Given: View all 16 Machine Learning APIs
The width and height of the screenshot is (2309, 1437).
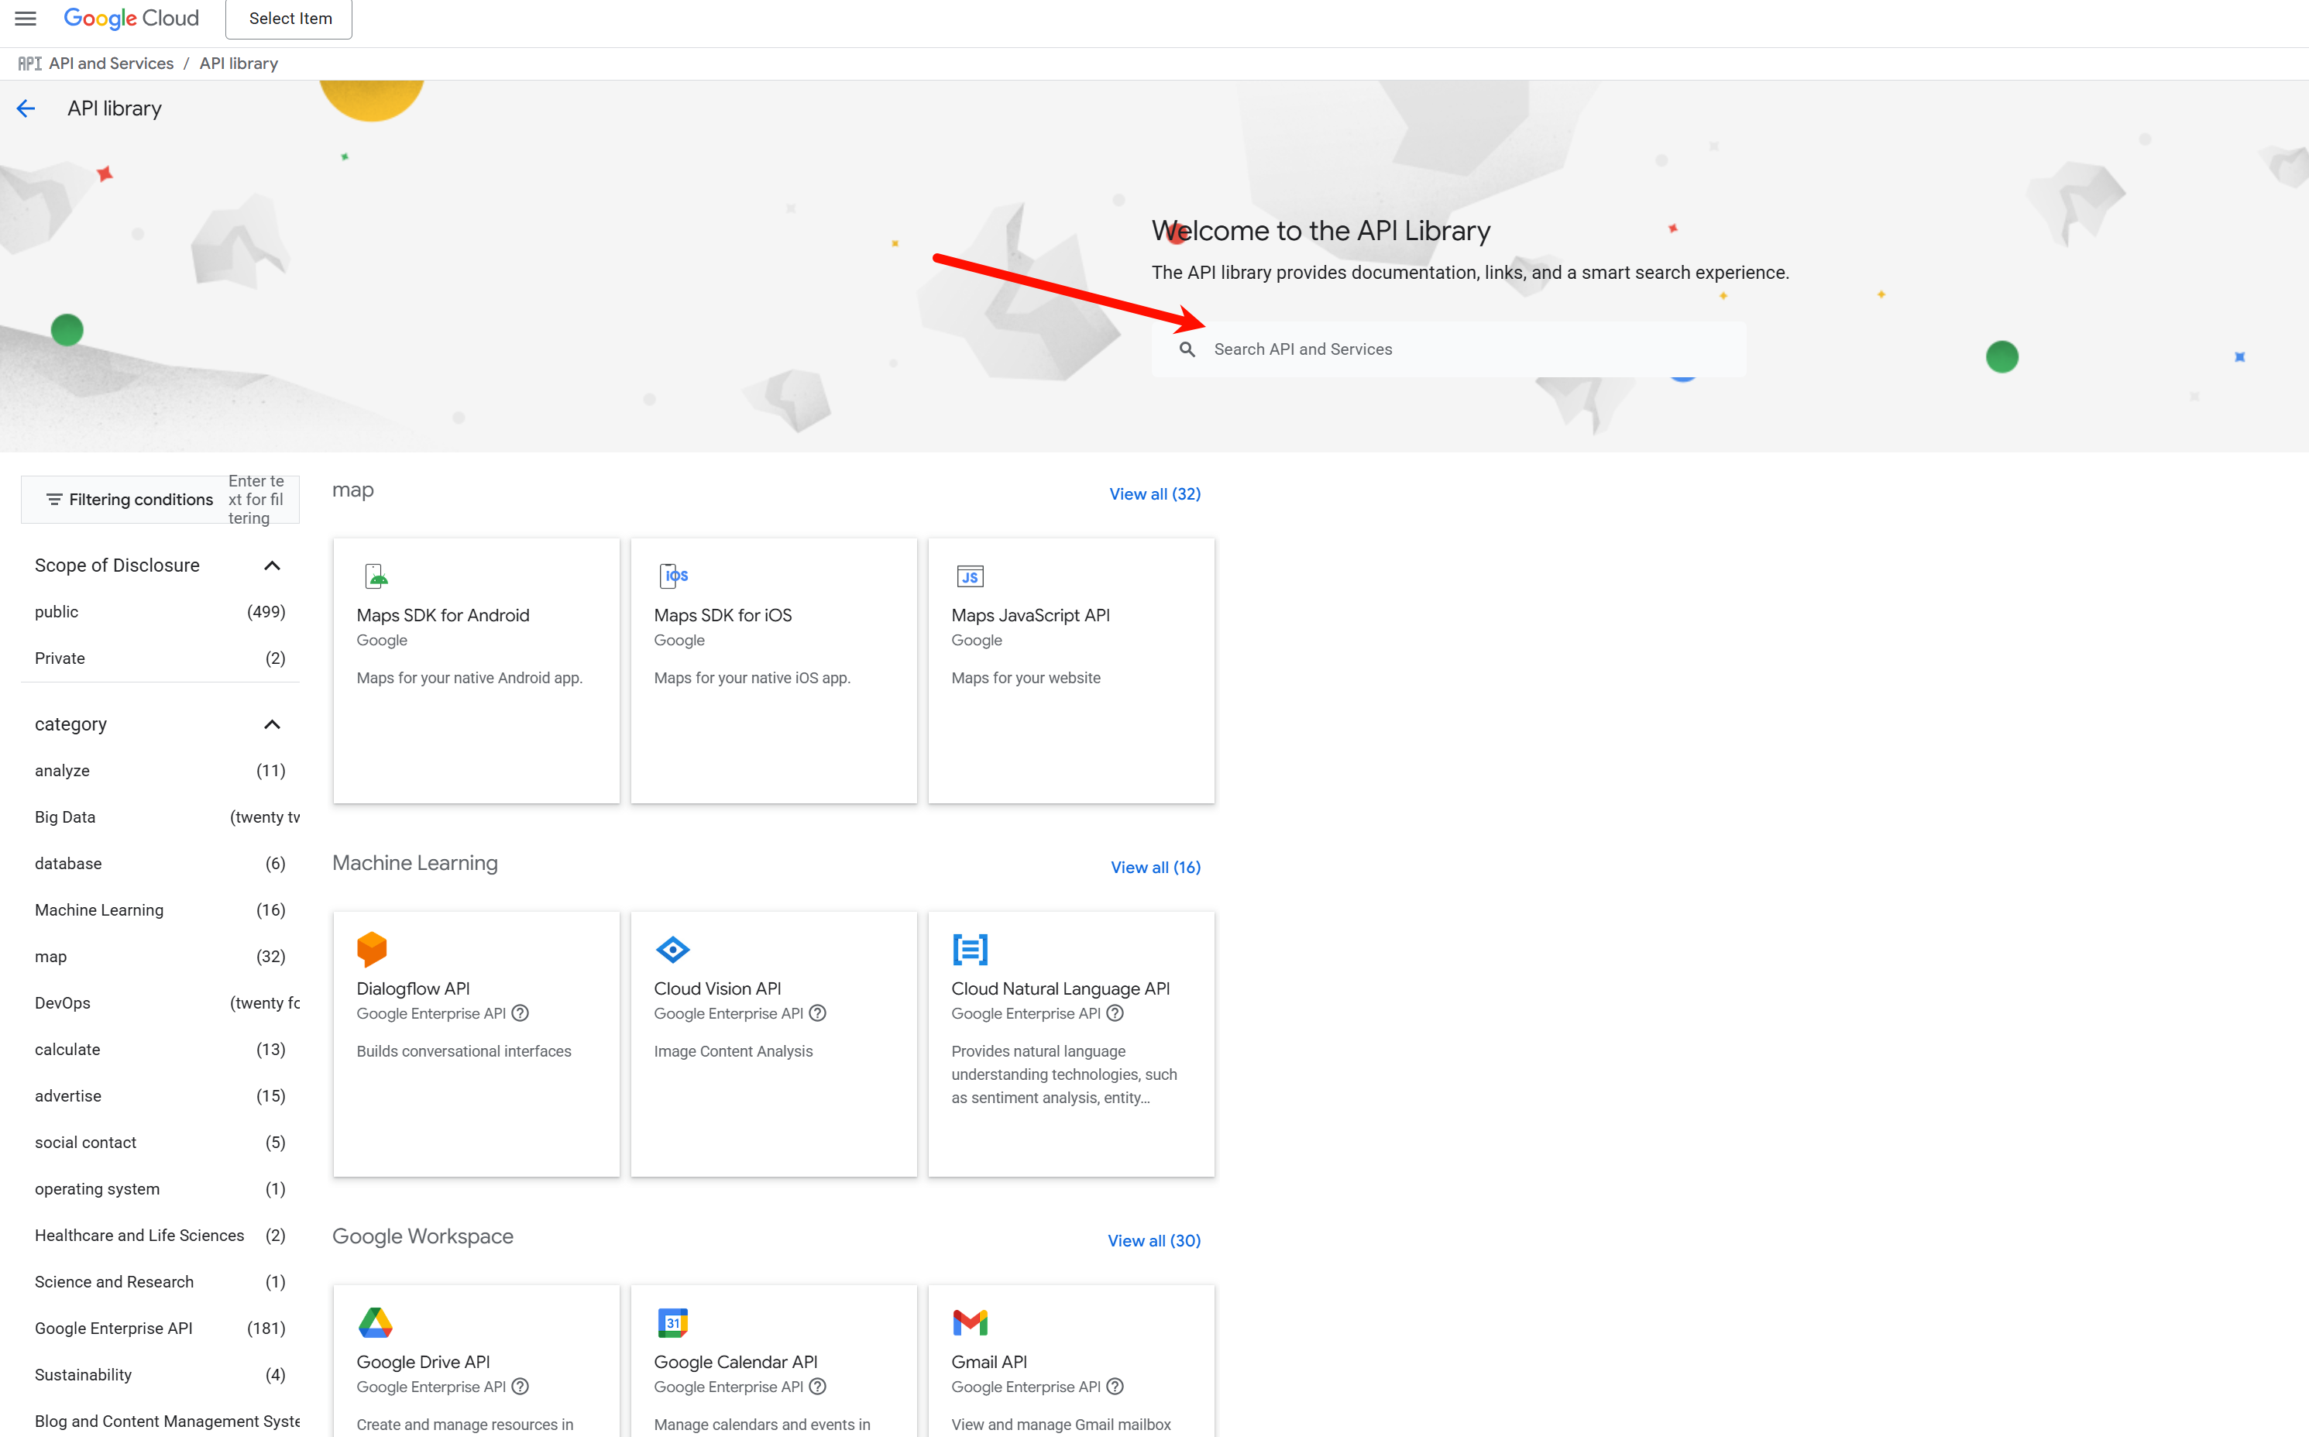Looking at the screenshot, I should (1156, 868).
